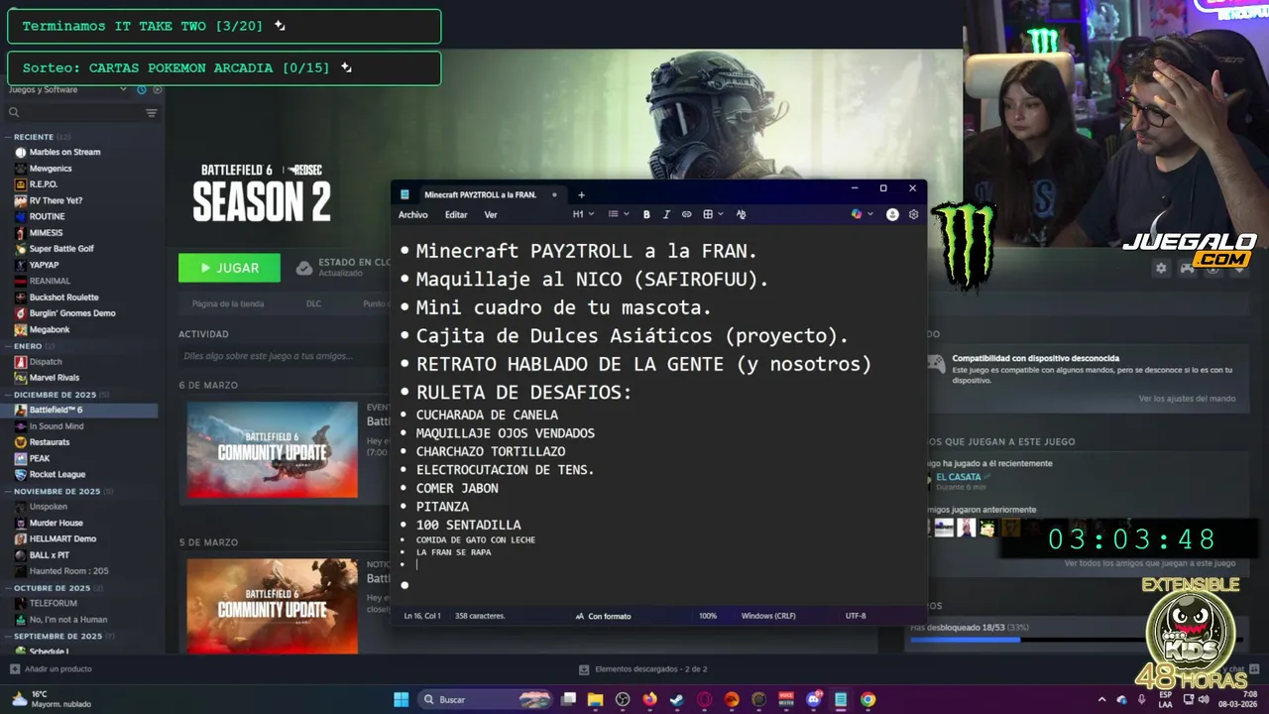1269x714 pixels.
Task: Open Voicemeeter from taskbar
Action: (786, 699)
